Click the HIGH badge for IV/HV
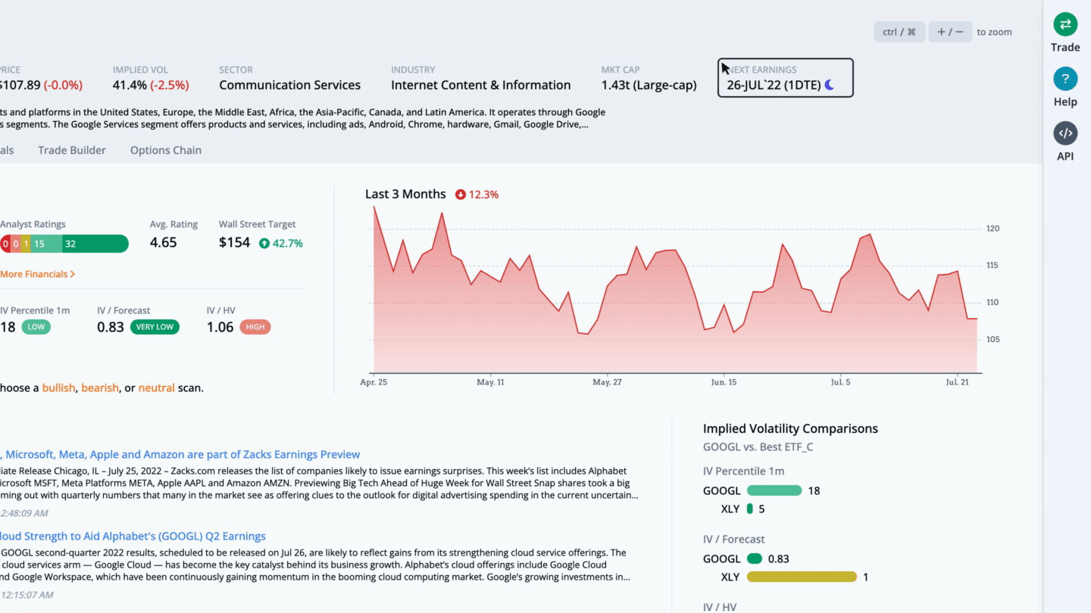This screenshot has height=613, width=1091. [x=255, y=327]
